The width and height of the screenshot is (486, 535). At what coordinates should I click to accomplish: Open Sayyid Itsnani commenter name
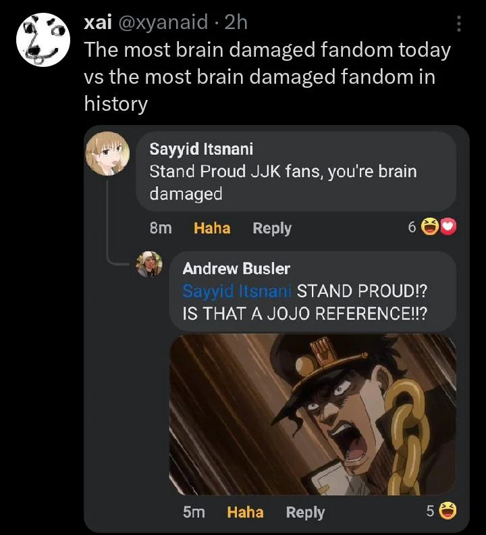pos(201,149)
